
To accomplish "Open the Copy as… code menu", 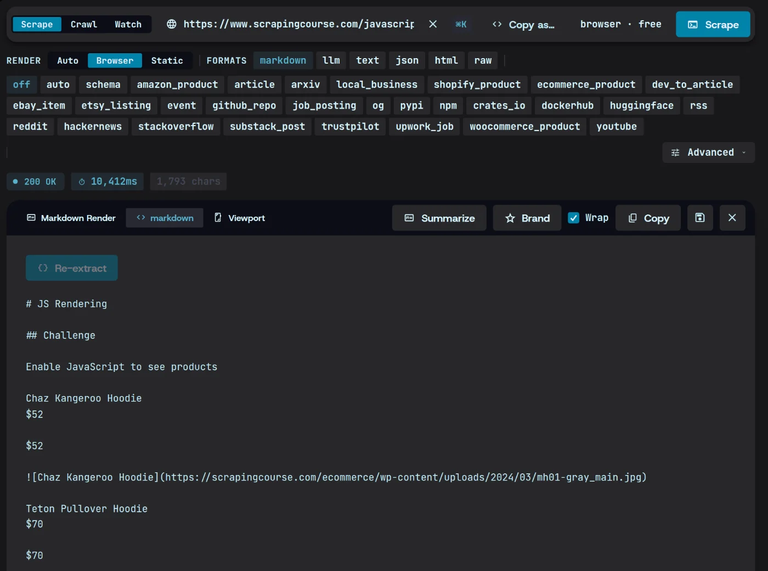I will coord(523,25).
